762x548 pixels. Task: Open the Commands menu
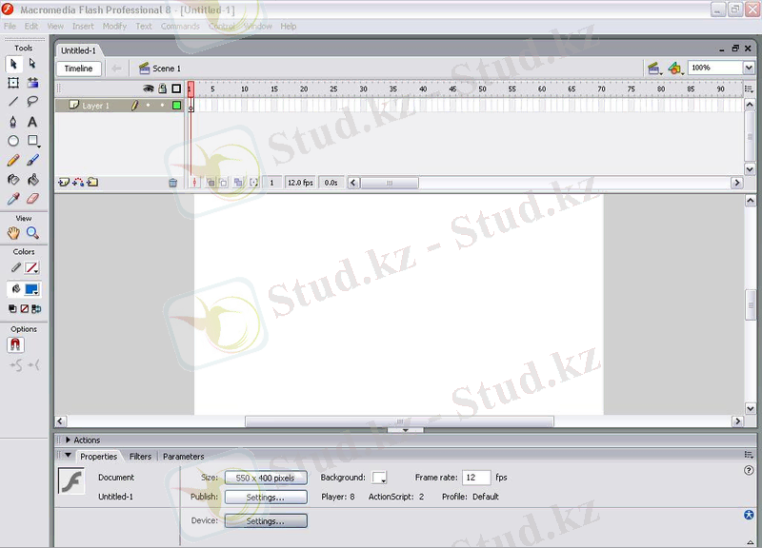(180, 27)
